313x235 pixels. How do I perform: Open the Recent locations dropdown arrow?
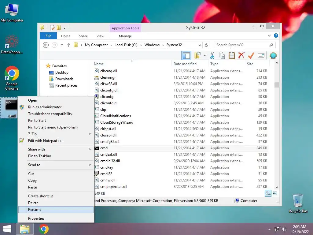[62, 45]
